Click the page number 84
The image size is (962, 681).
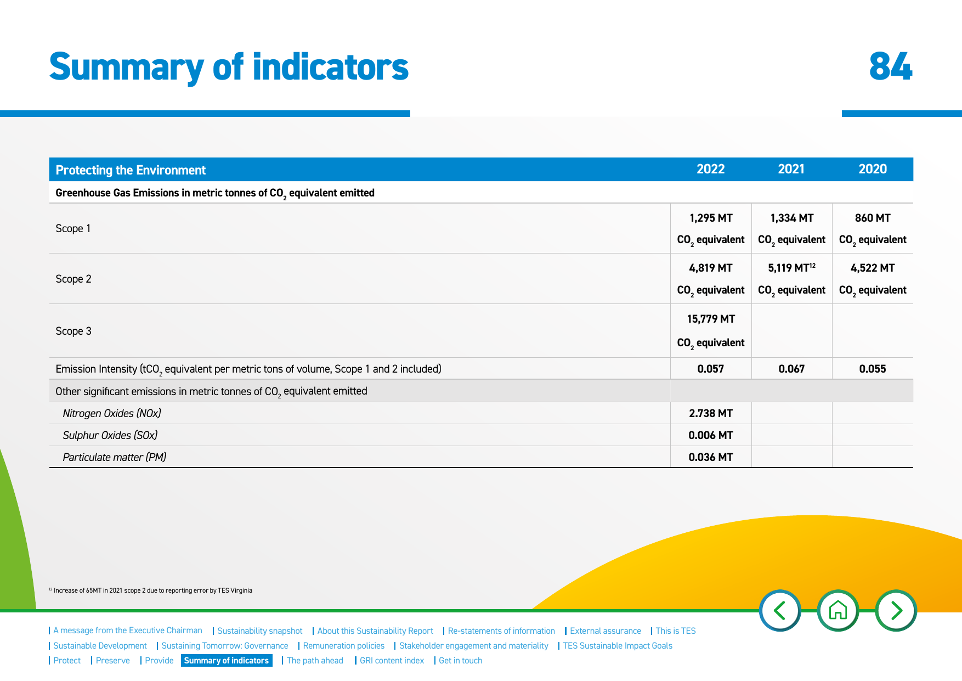tap(891, 66)
